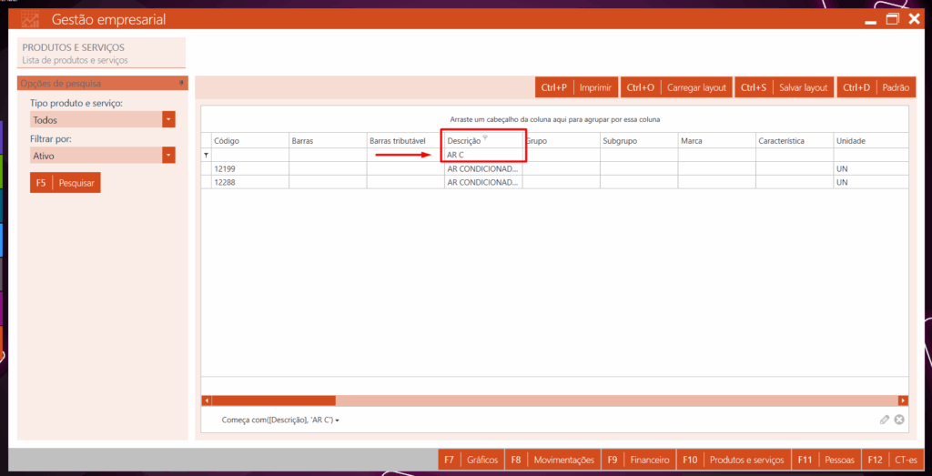Click the edit filter pencil icon
Viewport: 932px width, 476px height.
[x=884, y=420]
